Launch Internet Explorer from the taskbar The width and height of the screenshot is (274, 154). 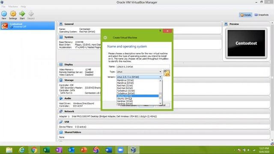22,150
